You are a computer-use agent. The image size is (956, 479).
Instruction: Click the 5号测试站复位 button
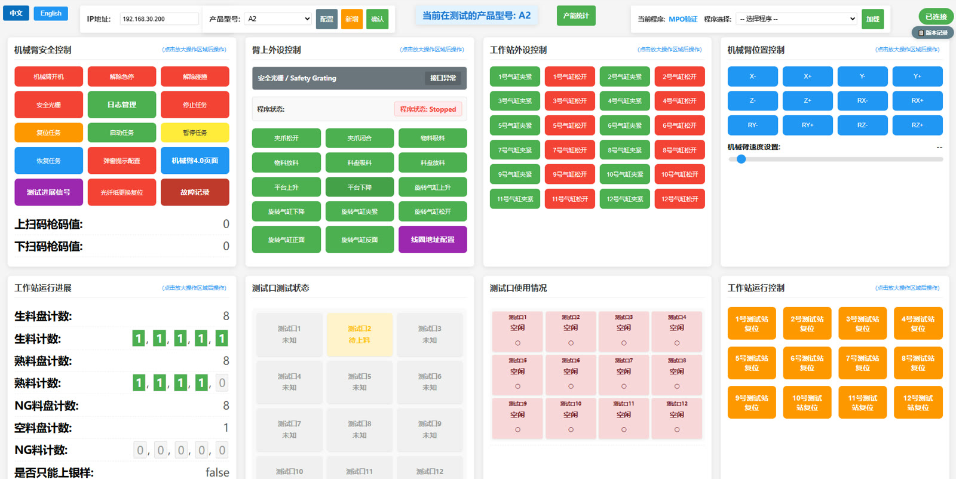point(752,363)
